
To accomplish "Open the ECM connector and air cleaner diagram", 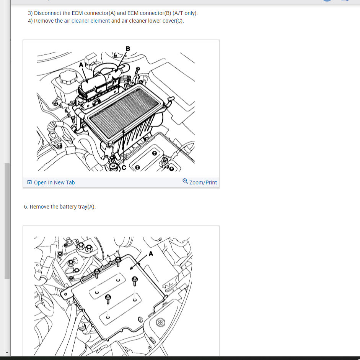I will (x=116, y=111).
